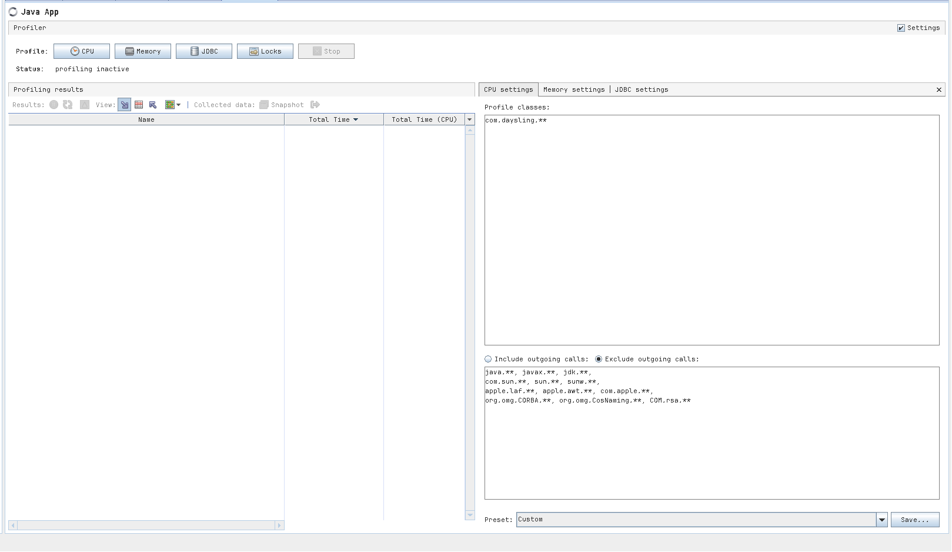This screenshot has height=552, width=952.
Task: Click the Stop profiling button
Action: click(x=326, y=51)
